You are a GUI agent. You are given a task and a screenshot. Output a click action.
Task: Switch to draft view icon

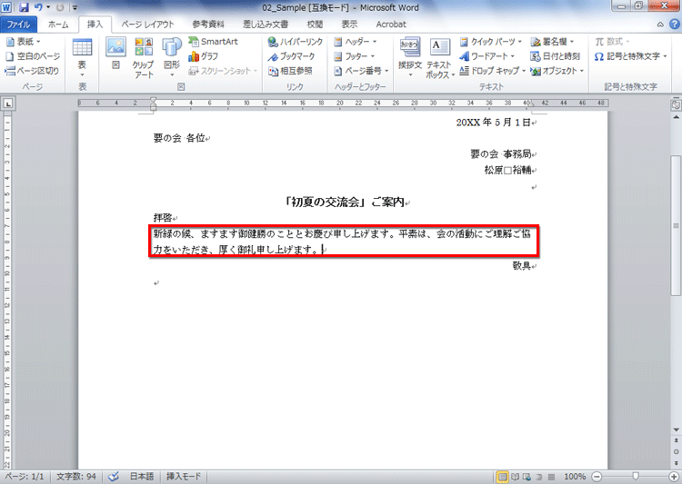(551, 477)
